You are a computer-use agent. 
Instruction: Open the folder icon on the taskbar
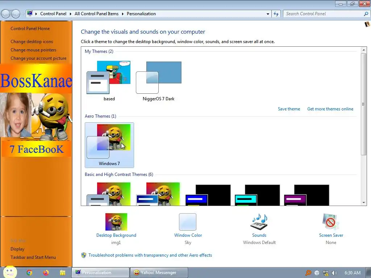point(62,273)
